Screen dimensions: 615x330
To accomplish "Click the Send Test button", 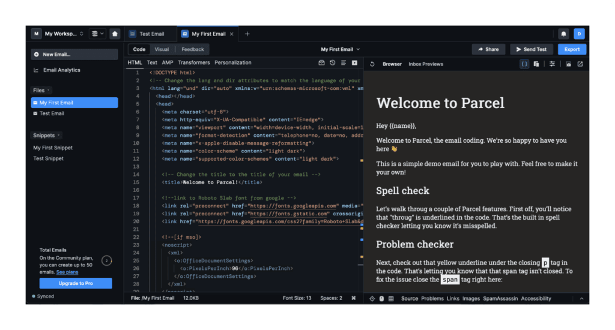I will pyautogui.click(x=532, y=49).
